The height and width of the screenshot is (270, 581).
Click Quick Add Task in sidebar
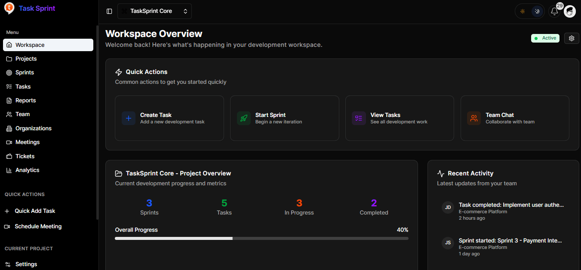click(x=35, y=211)
